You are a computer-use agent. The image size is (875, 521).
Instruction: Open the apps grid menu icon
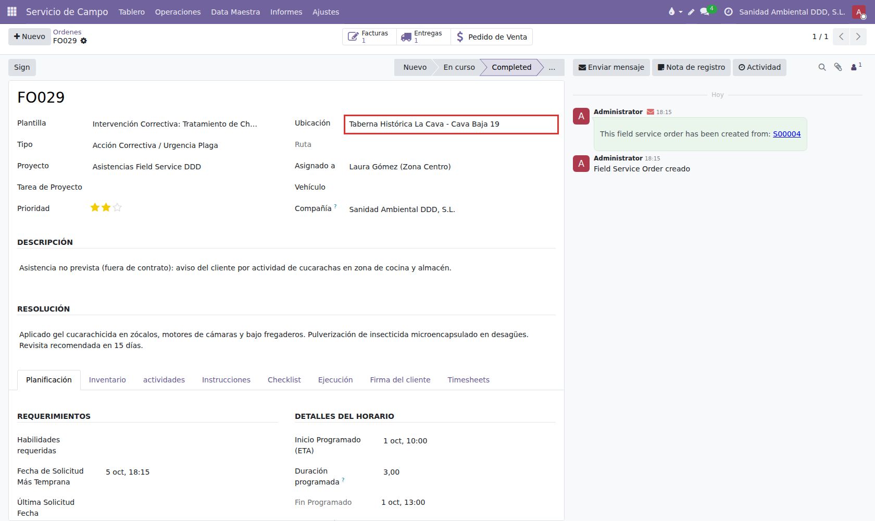[12, 11]
